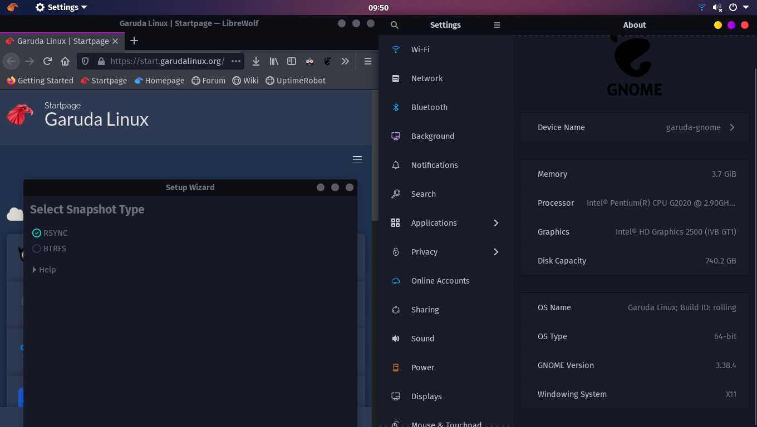Click the padlock site security icon
The height and width of the screenshot is (427, 757).
click(101, 61)
